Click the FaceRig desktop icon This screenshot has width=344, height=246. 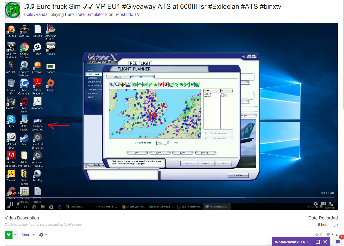tap(37, 175)
